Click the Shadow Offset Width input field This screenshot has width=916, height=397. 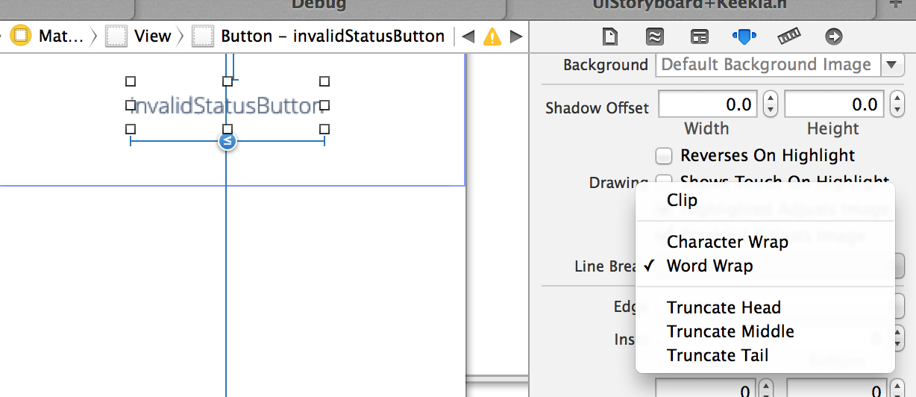(x=707, y=105)
